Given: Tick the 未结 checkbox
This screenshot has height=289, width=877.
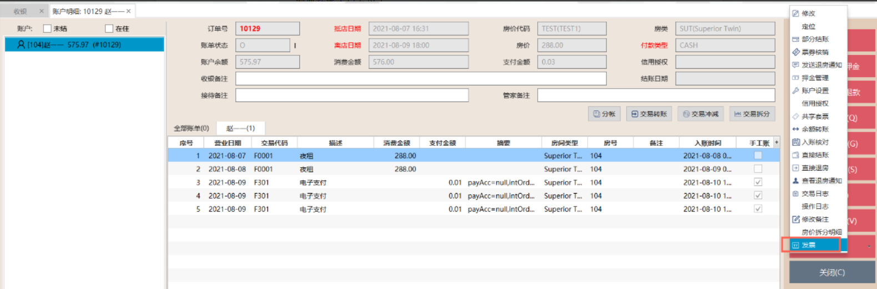Looking at the screenshot, I should click(47, 29).
